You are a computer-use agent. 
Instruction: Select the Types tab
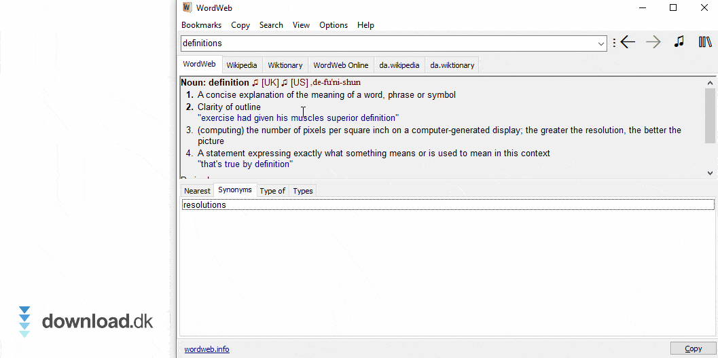point(303,191)
